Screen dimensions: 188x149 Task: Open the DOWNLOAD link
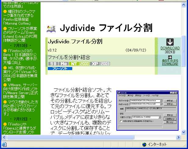click(x=170, y=48)
